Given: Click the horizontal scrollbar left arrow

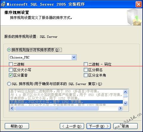Looking at the screenshot, I should [x=12, y=108].
